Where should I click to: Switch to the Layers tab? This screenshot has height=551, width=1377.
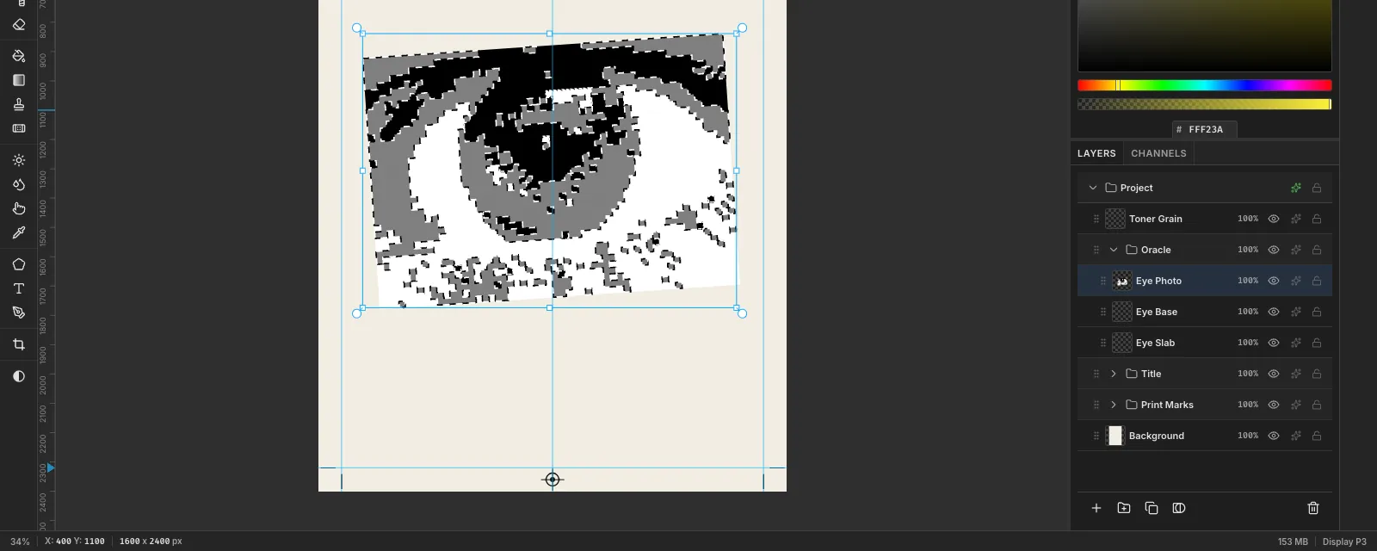[1096, 153]
